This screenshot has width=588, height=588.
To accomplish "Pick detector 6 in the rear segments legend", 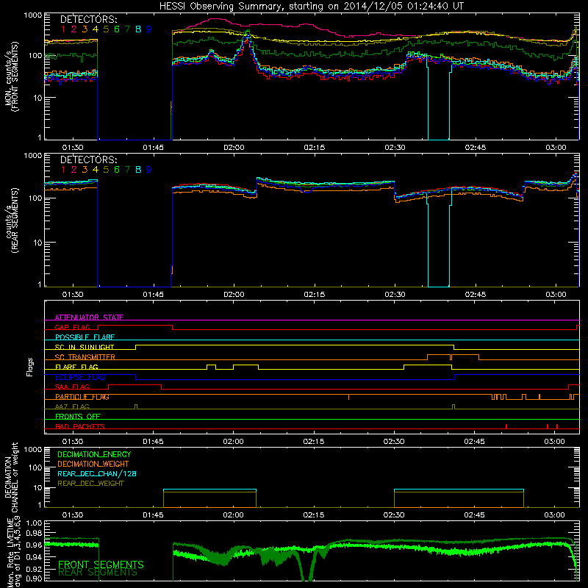I will pyautogui.click(x=117, y=170).
